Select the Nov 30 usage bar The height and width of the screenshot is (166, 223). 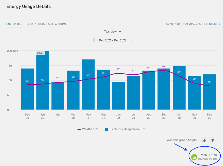pyautogui.click(x=194, y=93)
